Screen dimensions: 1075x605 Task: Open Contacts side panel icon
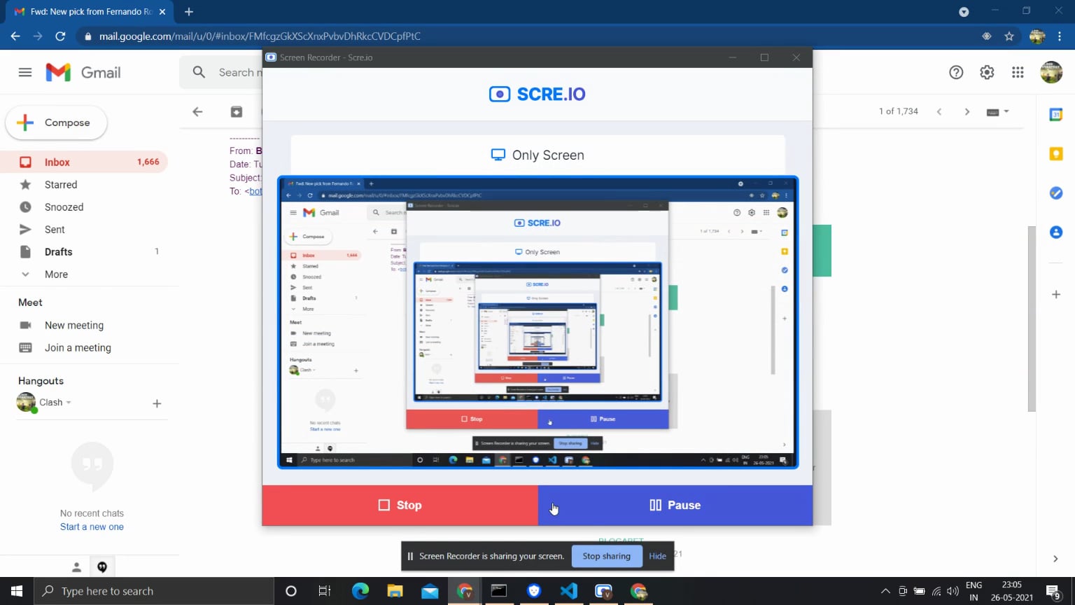(x=1056, y=232)
